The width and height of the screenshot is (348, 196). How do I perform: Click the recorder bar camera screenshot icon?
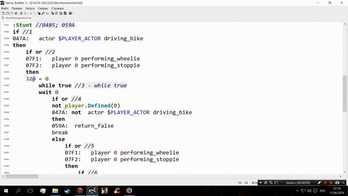pyautogui.click(x=337, y=183)
